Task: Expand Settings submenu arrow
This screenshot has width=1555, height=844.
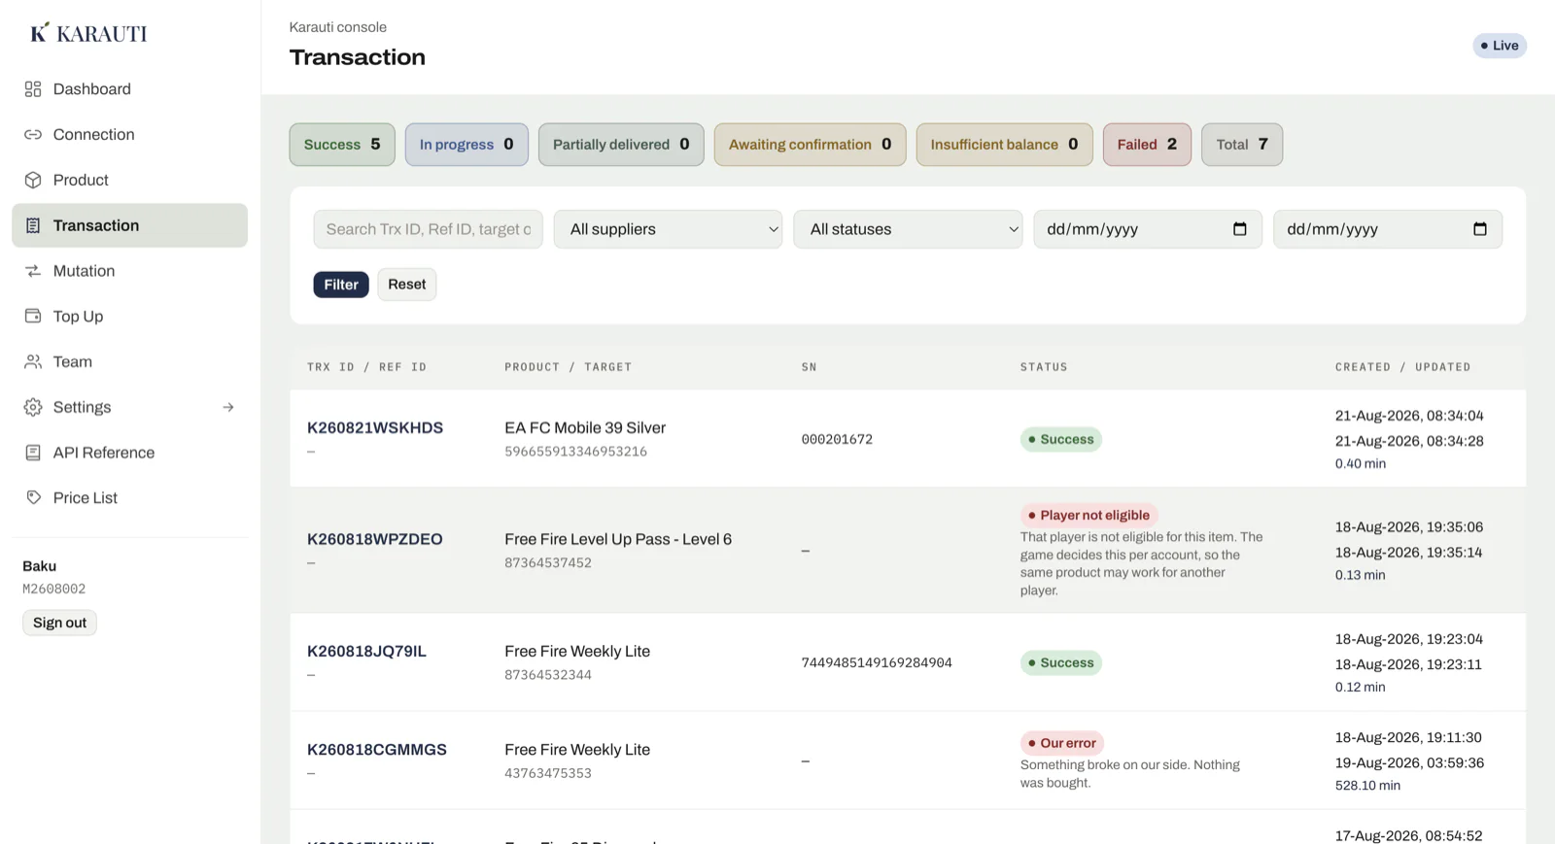Action: [228, 407]
